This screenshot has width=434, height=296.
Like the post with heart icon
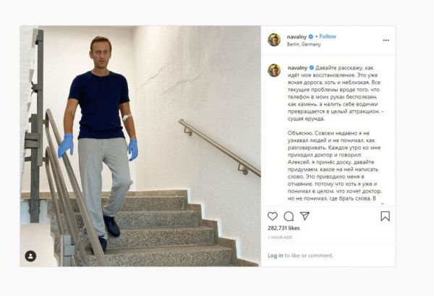coord(273,216)
